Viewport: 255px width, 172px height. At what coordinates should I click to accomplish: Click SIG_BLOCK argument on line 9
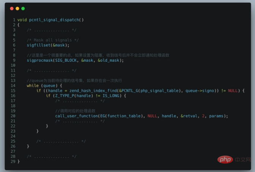pos(66,60)
